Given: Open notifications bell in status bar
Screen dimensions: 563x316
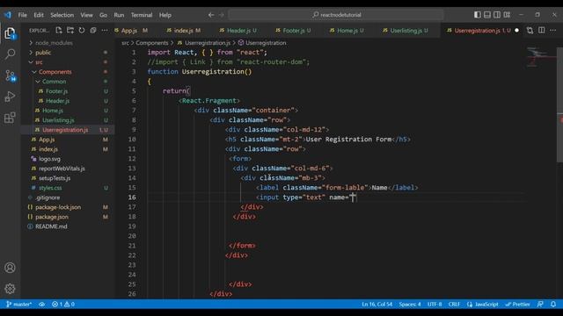Looking at the screenshot, I should click(553, 305).
